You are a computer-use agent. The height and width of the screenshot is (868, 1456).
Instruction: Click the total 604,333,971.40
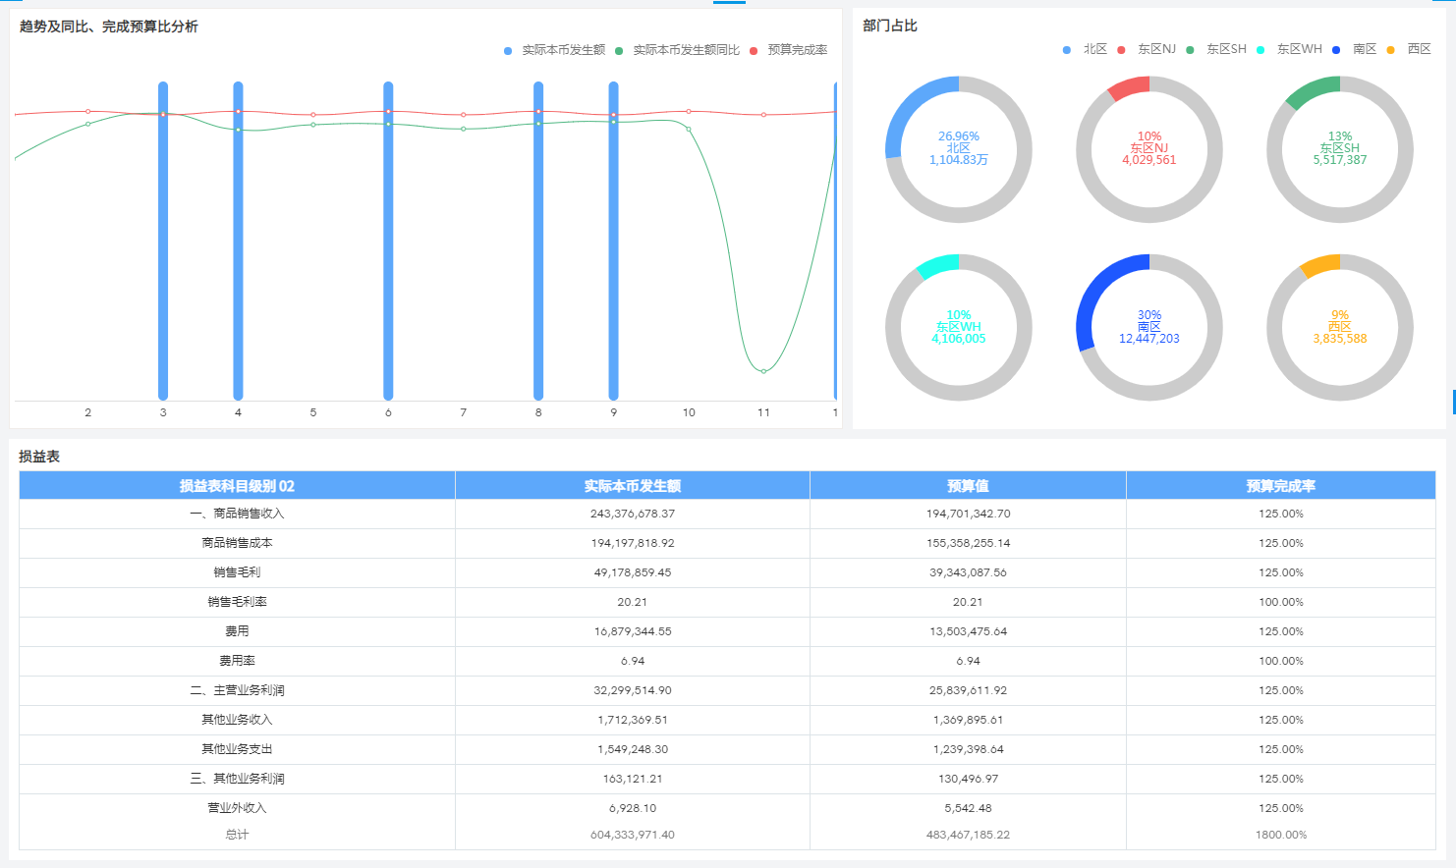633,835
